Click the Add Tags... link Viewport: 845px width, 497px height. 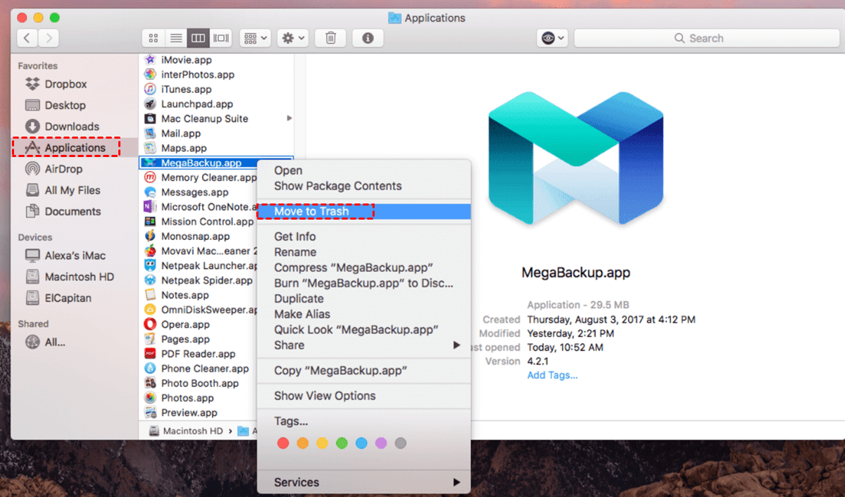click(553, 375)
